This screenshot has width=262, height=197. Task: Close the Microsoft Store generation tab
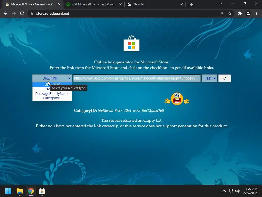pyautogui.click(x=59, y=4)
